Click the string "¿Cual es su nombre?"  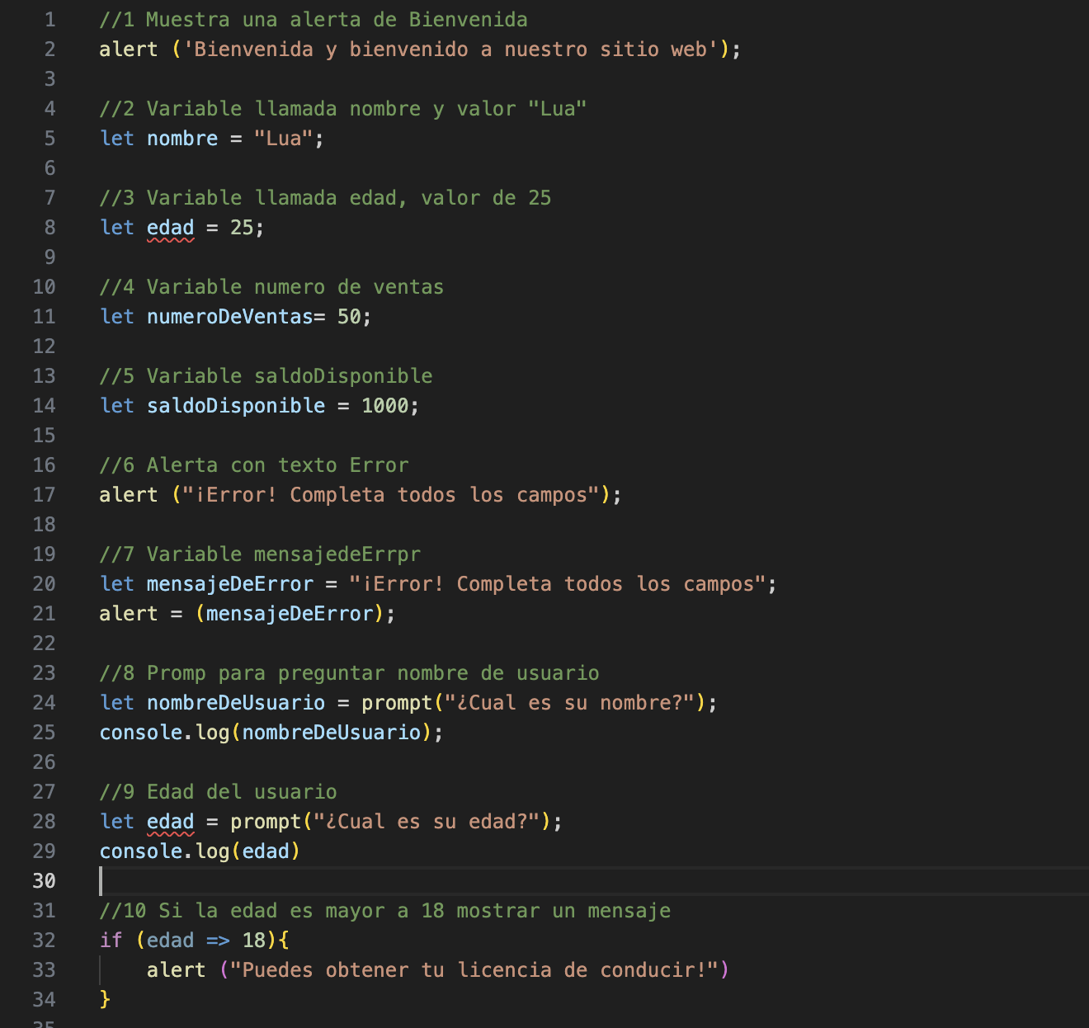point(570,703)
